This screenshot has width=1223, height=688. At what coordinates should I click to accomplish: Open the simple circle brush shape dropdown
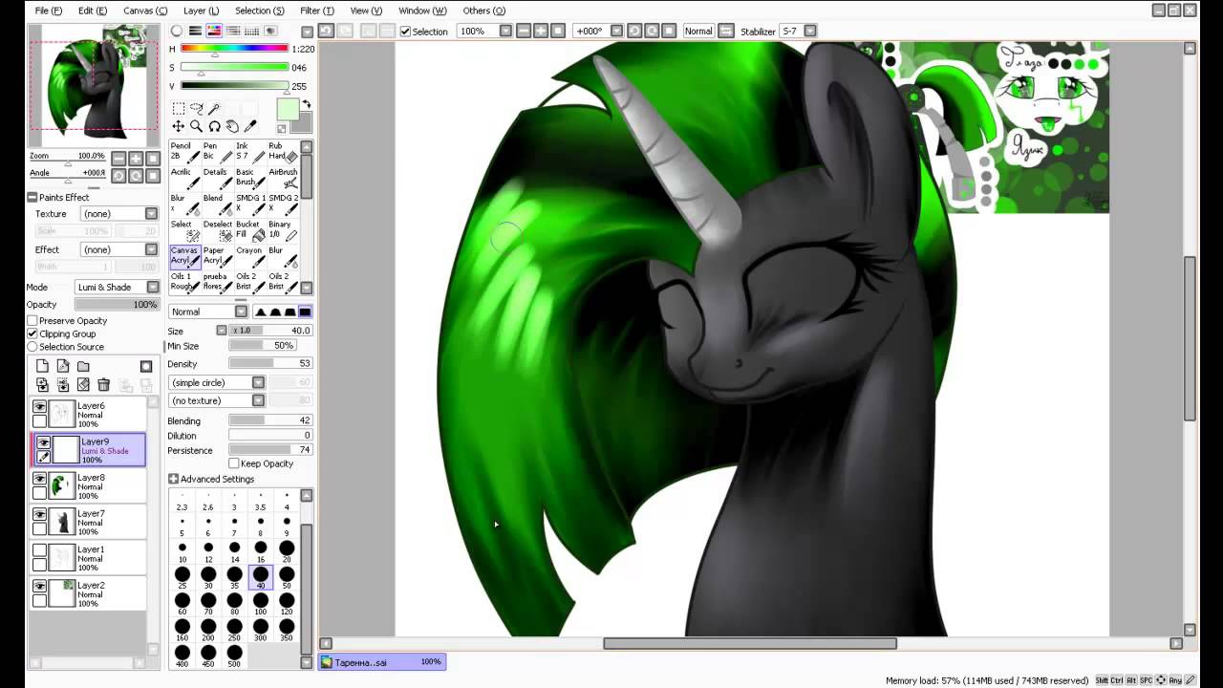pyautogui.click(x=217, y=382)
